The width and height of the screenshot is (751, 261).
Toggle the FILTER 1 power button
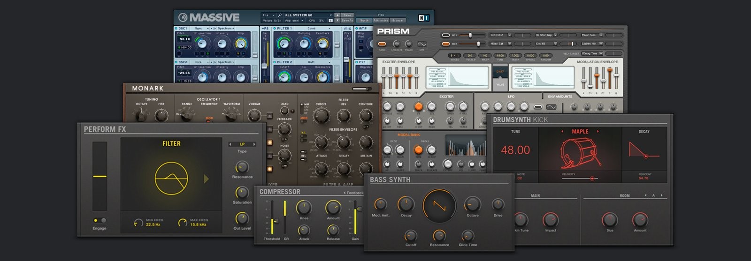(275, 28)
